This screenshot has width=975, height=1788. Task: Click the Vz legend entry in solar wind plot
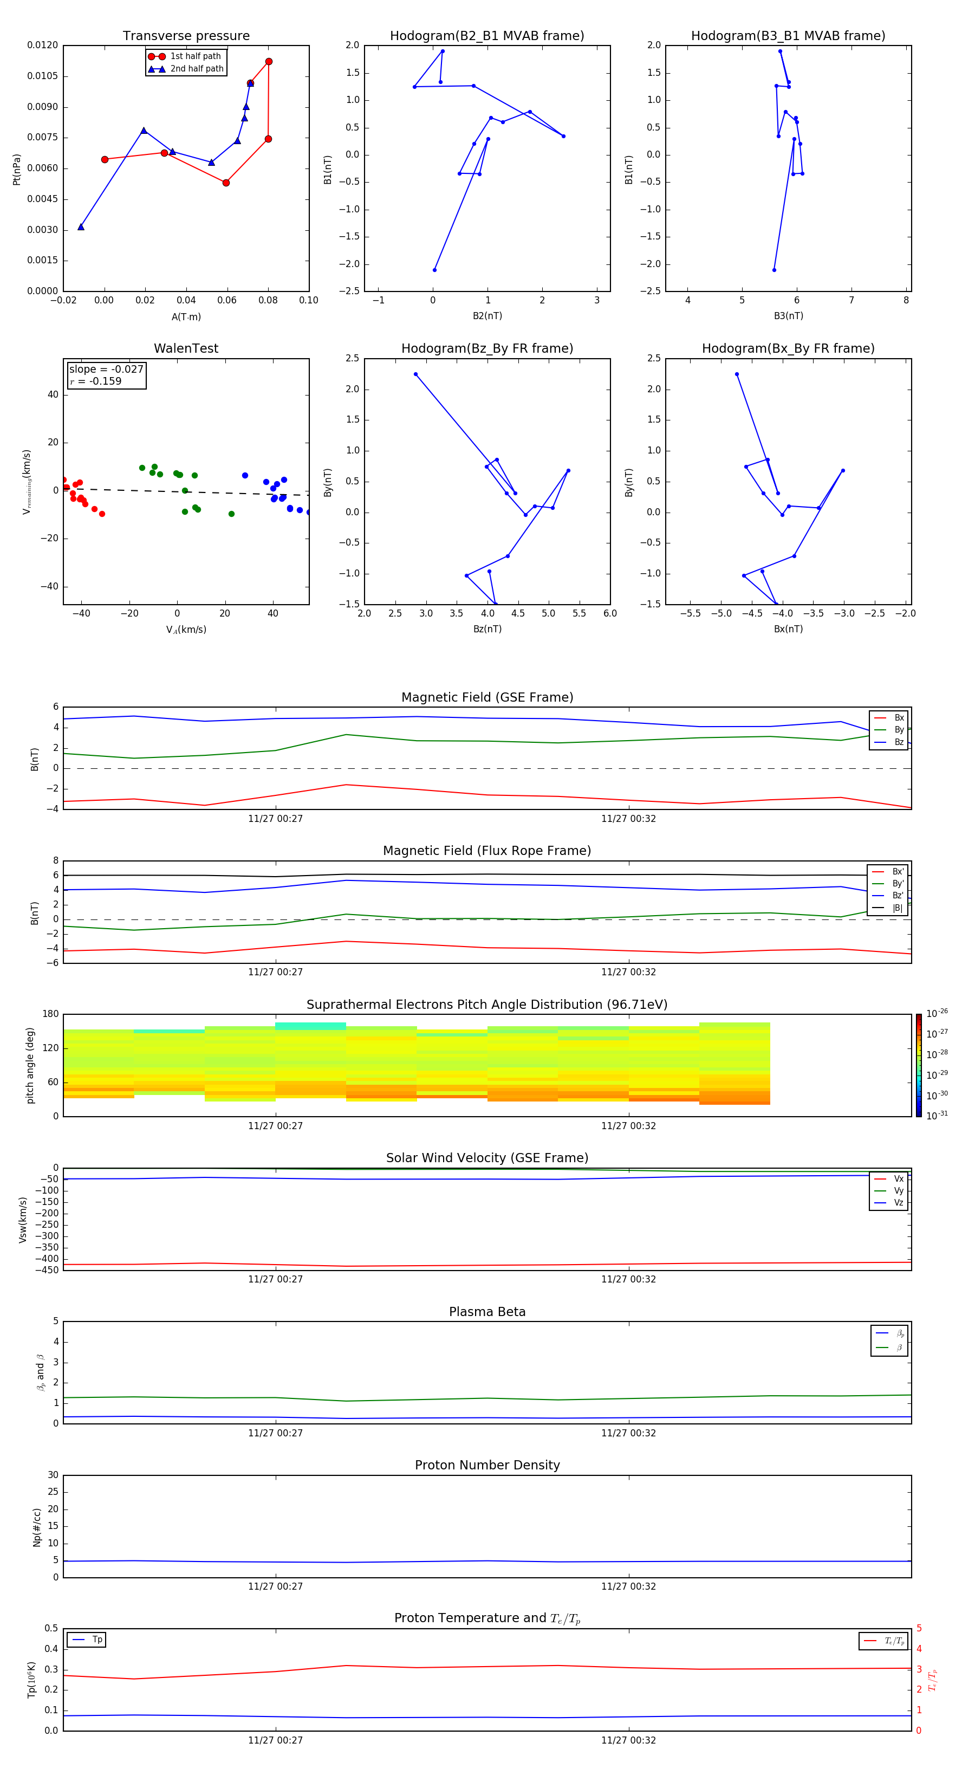(889, 1203)
